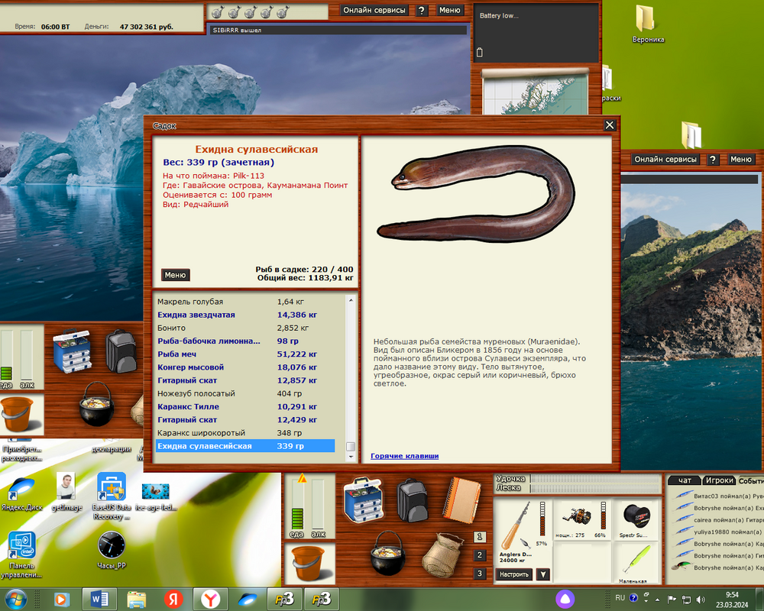Switch to tackle slot 2
Viewport: 764px width, 611px height.
(x=480, y=555)
